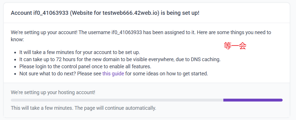Click the word "know:" under the intro
Image resolution: width=296 pixels, height=120 pixels.
coord(17,39)
